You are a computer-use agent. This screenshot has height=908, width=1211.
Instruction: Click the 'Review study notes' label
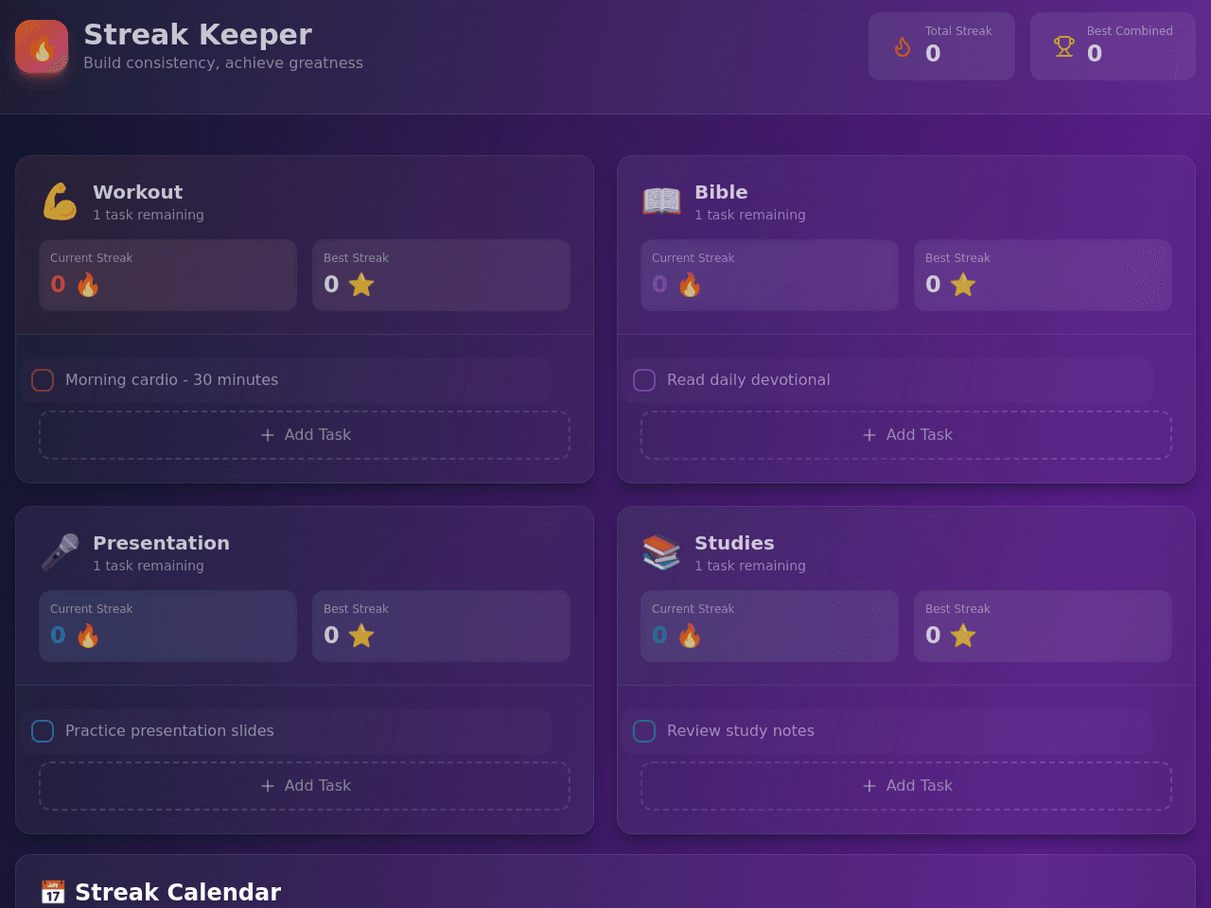(x=741, y=731)
